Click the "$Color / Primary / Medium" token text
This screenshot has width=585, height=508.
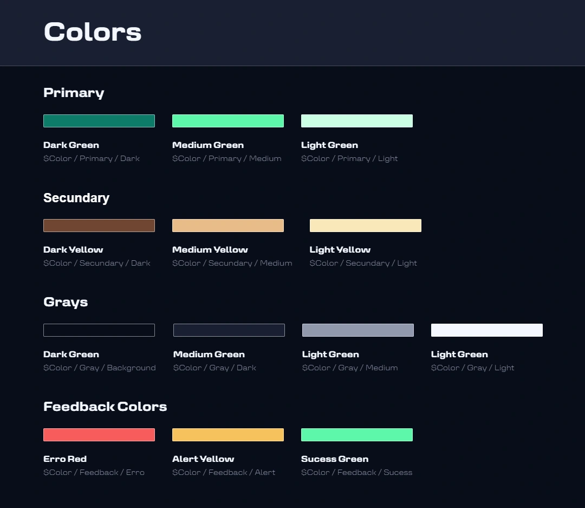pos(227,158)
